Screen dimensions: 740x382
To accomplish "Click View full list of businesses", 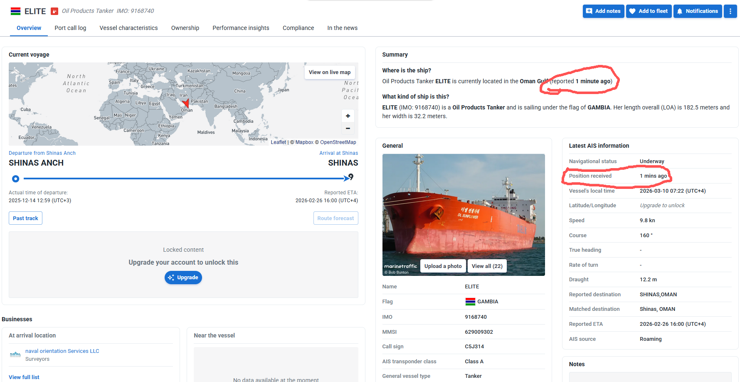I will tap(24, 377).
